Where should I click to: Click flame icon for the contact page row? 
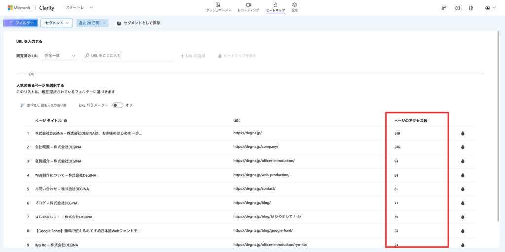463,189
